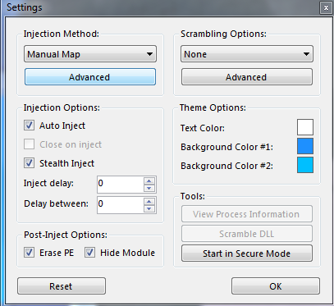Click Start in Secure Mode button
Image resolution: width=334 pixels, height=306 pixels.
[247, 253]
